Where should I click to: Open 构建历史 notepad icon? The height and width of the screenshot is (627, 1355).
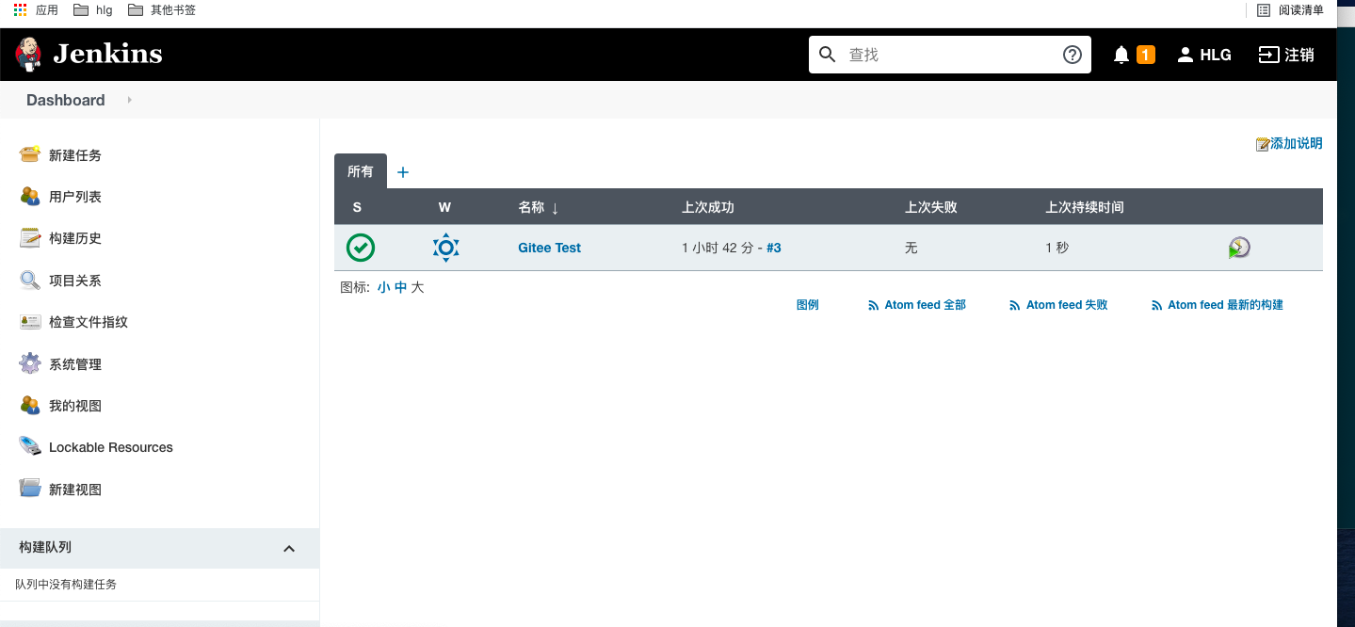[x=30, y=238]
